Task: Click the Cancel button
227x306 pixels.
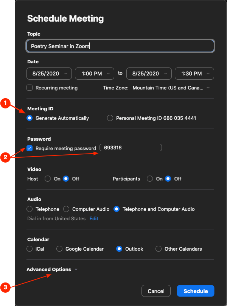Action: click(156, 291)
